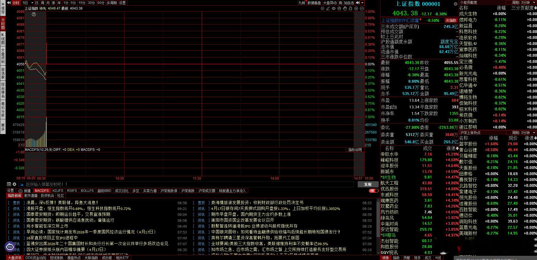The image size is (537, 260).
Task: Open 大盘异动 button
Action: (330, 3)
